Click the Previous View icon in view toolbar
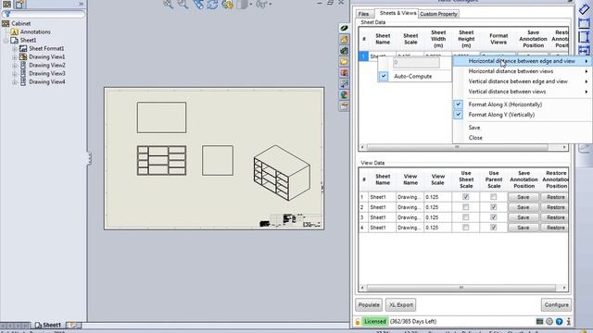This screenshot has width=593, height=333. tap(197, 4)
